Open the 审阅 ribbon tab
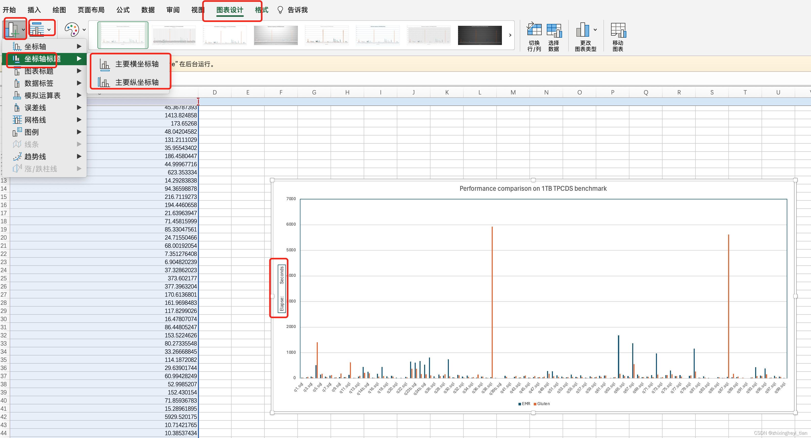The image size is (811, 438). coord(173,10)
